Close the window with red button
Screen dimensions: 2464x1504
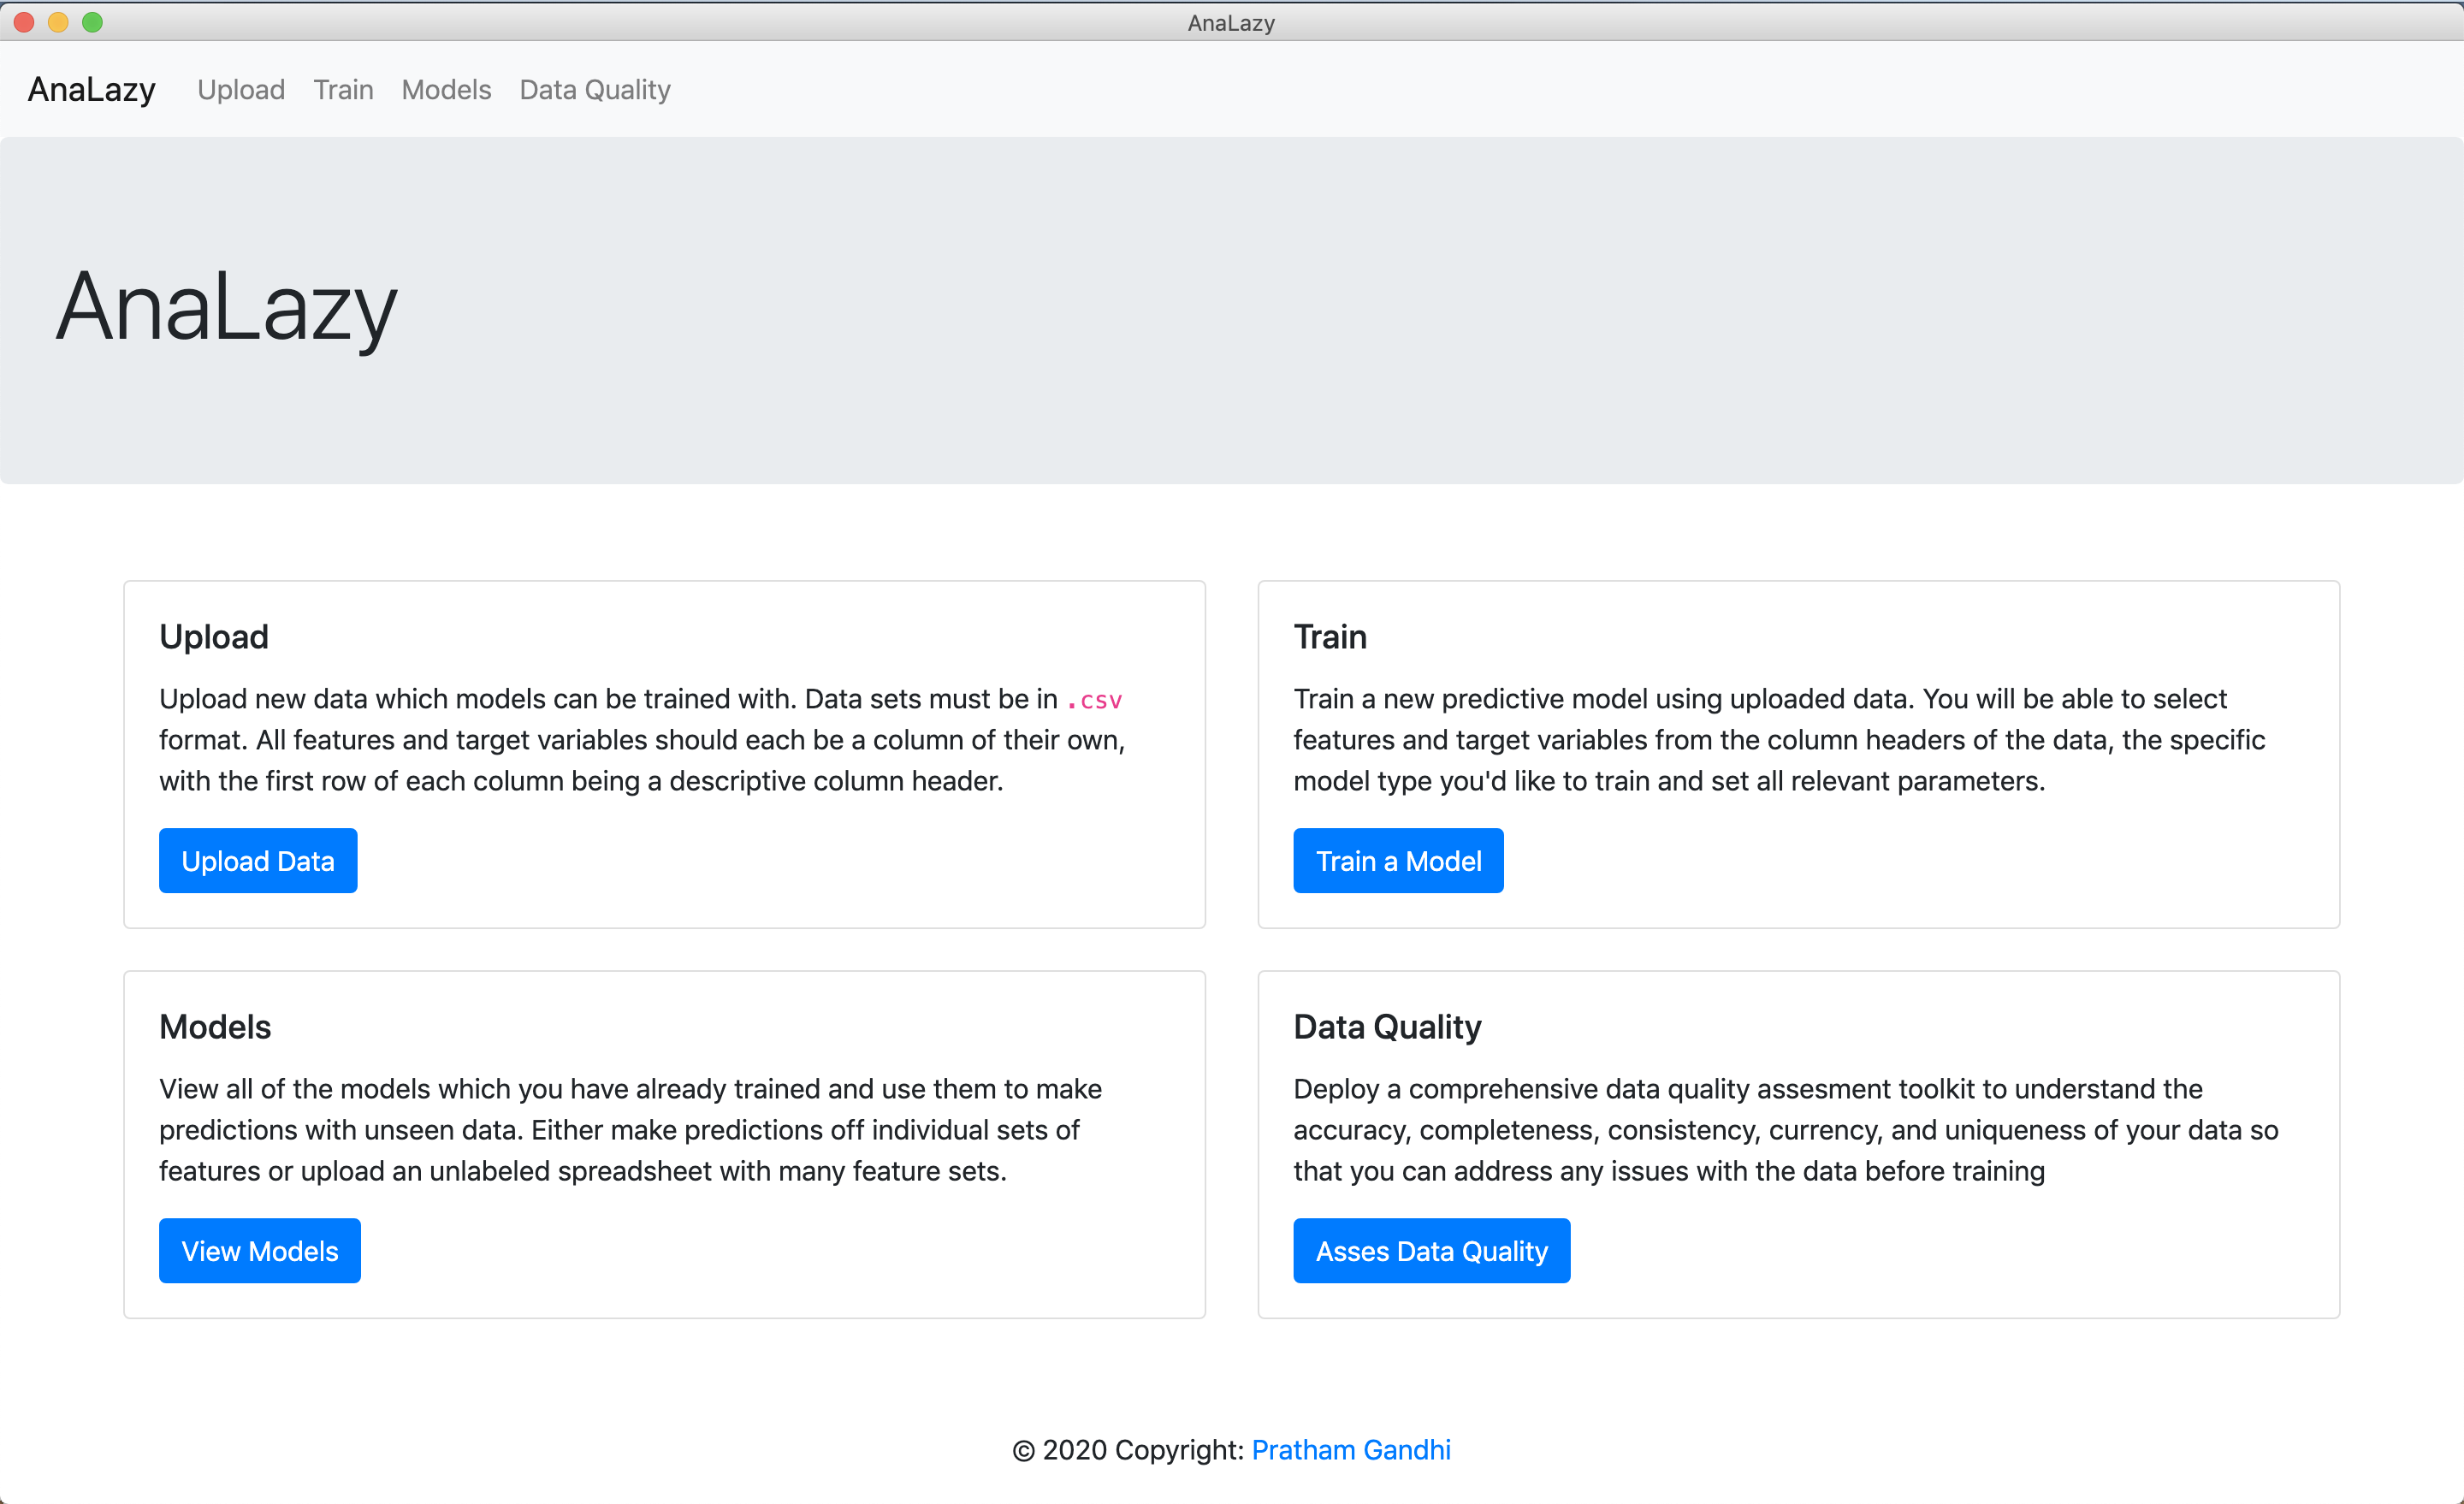pyautogui.click(x=24, y=22)
